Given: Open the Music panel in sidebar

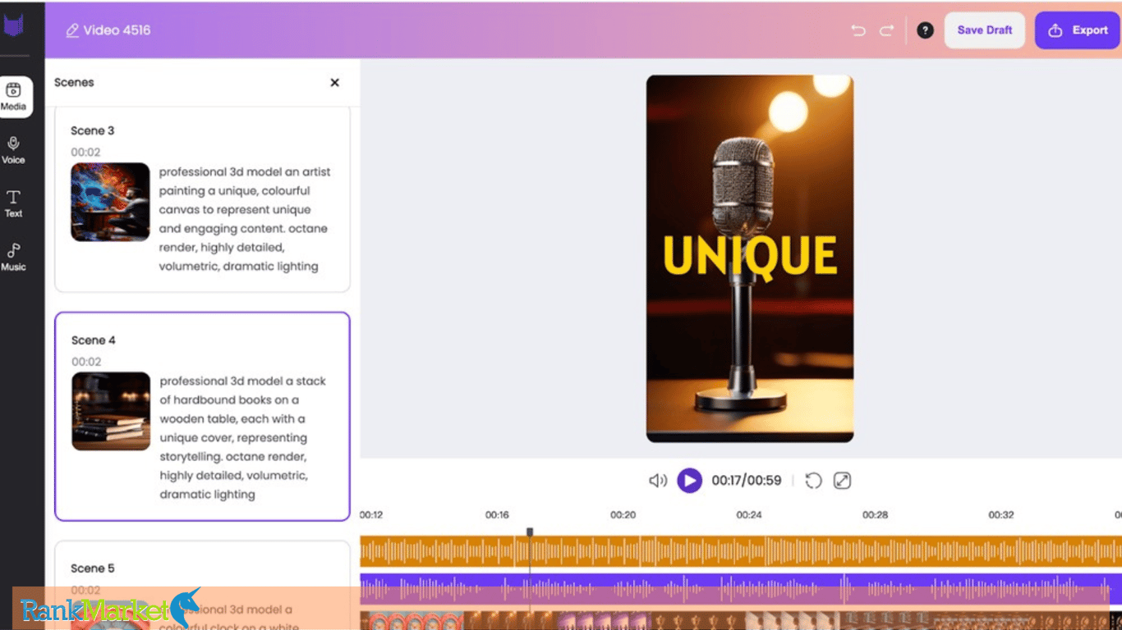Looking at the screenshot, I should point(14,257).
